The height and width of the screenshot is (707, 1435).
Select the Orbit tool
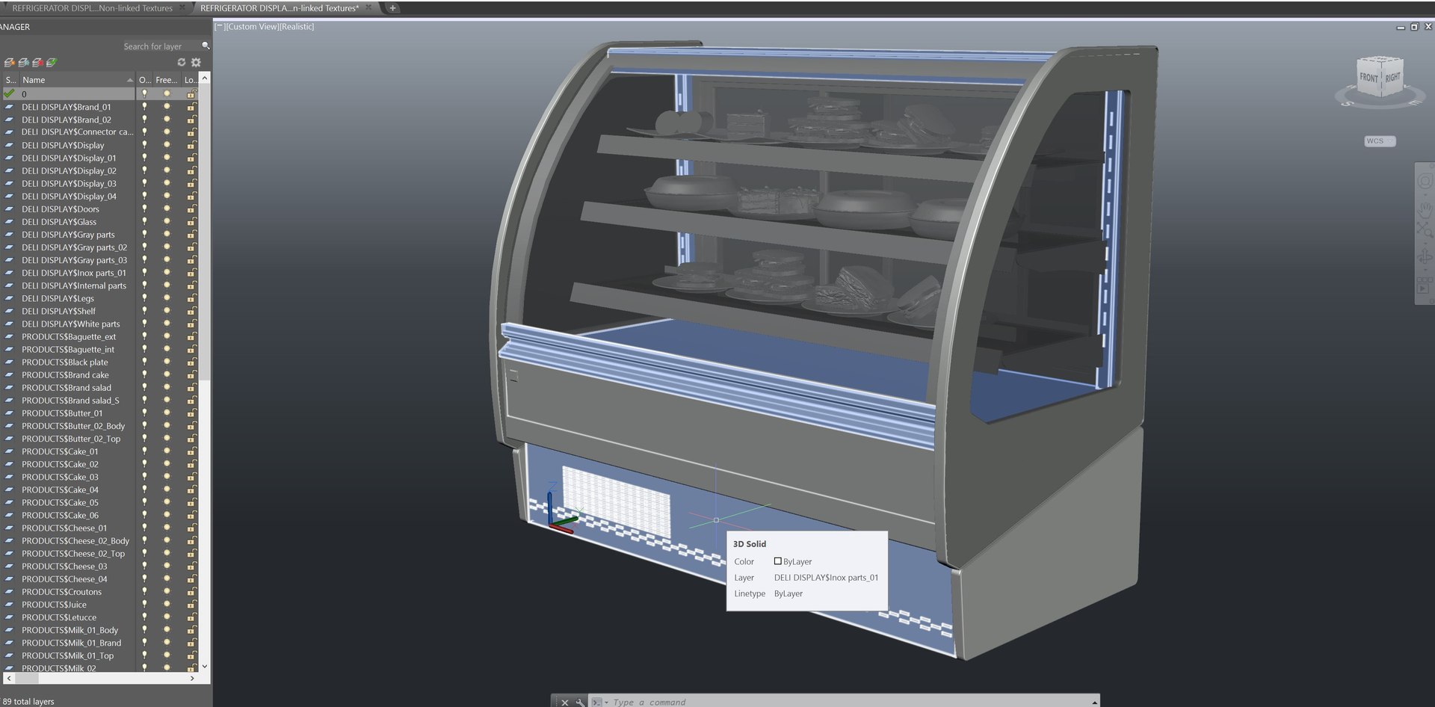(1425, 258)
